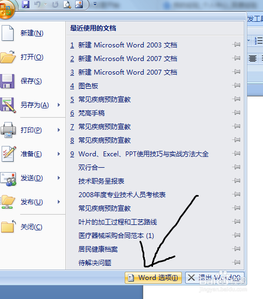Image resolution: width=263 pixels, height=299 pixels.
Task: Pin the 新建 Microsoft Word 2003 文档 entry
Action: pyautogui.click(x=236, y=45)
